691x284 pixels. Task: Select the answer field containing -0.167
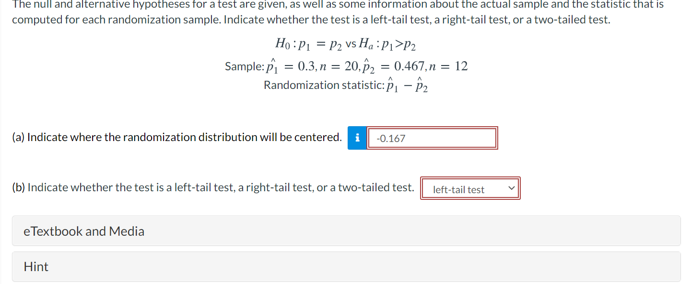432,138
